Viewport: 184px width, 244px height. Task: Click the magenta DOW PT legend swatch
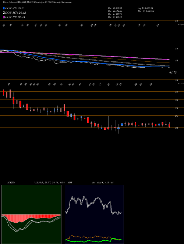point(4,17)
